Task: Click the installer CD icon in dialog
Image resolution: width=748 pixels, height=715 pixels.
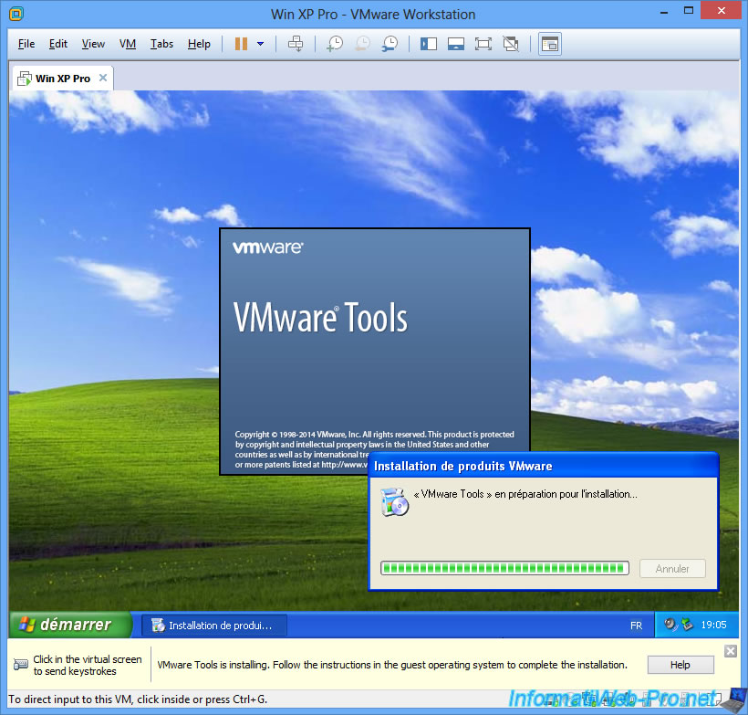Action: click(394, 501)
